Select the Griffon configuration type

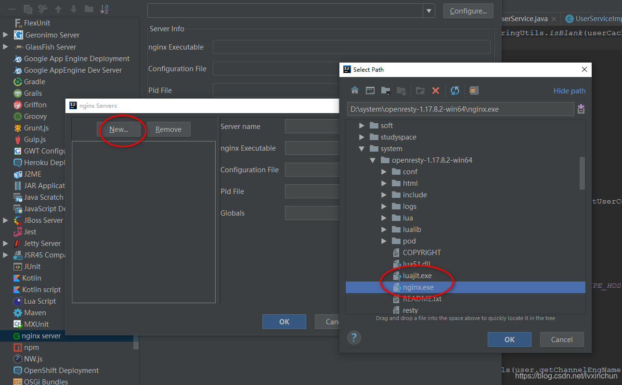coord(30,105)
